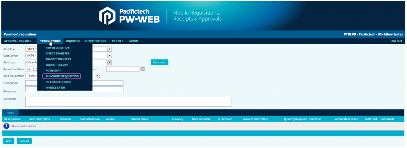Expand the Workflow dropdown arrow
Image resolution: width=407 pixels, height=148 pixels.
[x=109, y=49]
